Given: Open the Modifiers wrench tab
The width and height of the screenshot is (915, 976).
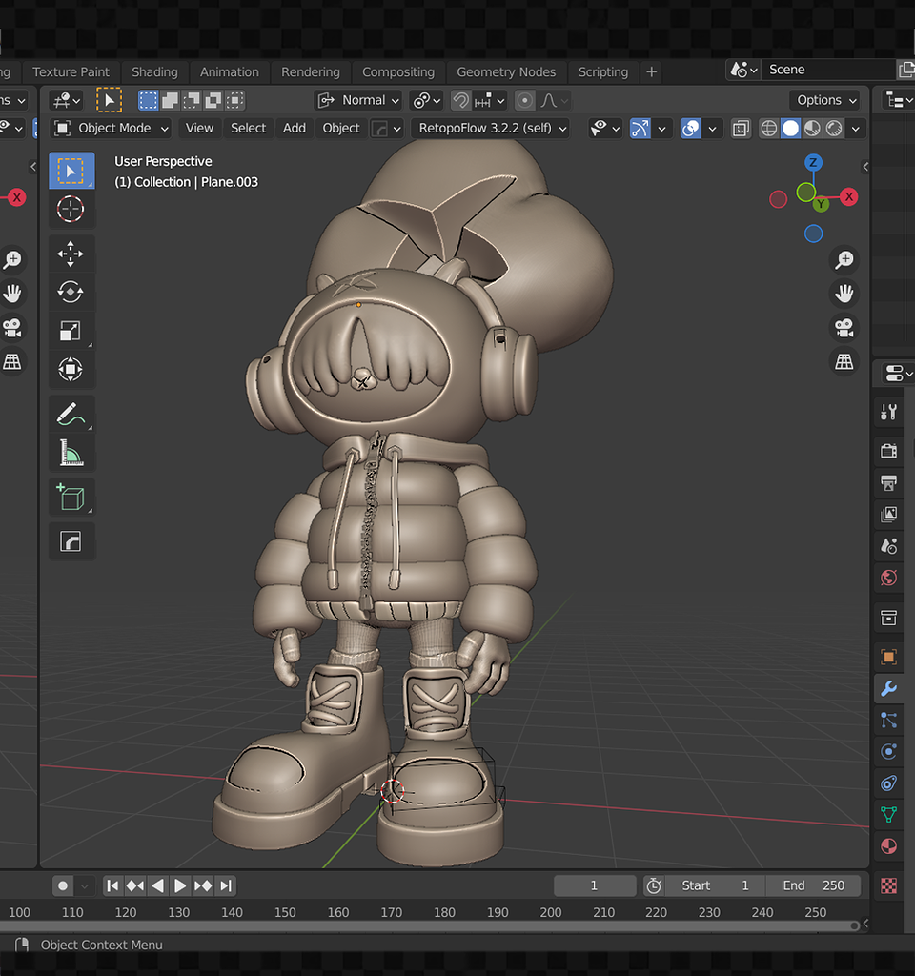Looking at the screenshot, I should click(889, 688).
